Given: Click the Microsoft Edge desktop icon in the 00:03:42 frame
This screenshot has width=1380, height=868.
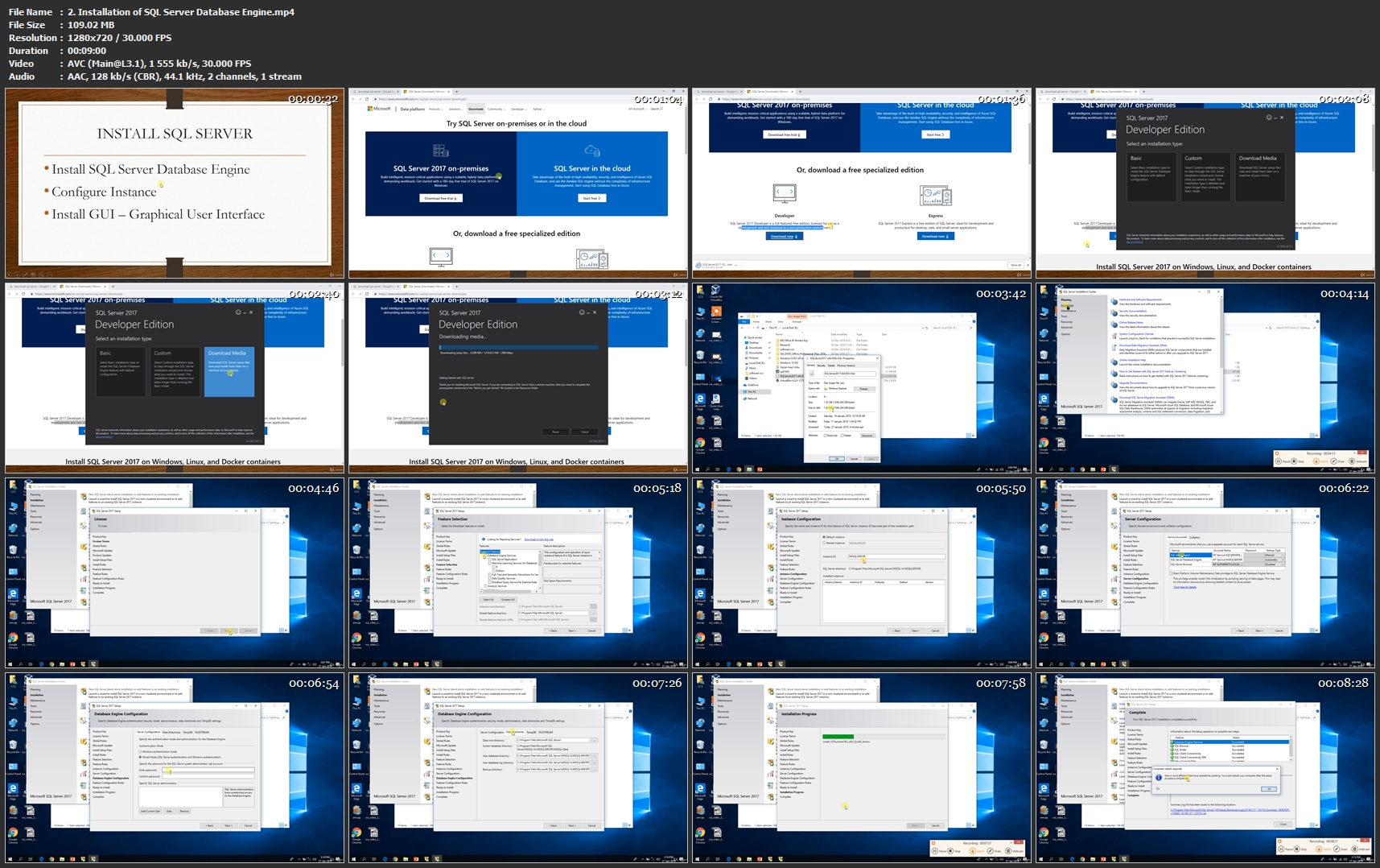Looking at the screenshot, I should point(700,401).
